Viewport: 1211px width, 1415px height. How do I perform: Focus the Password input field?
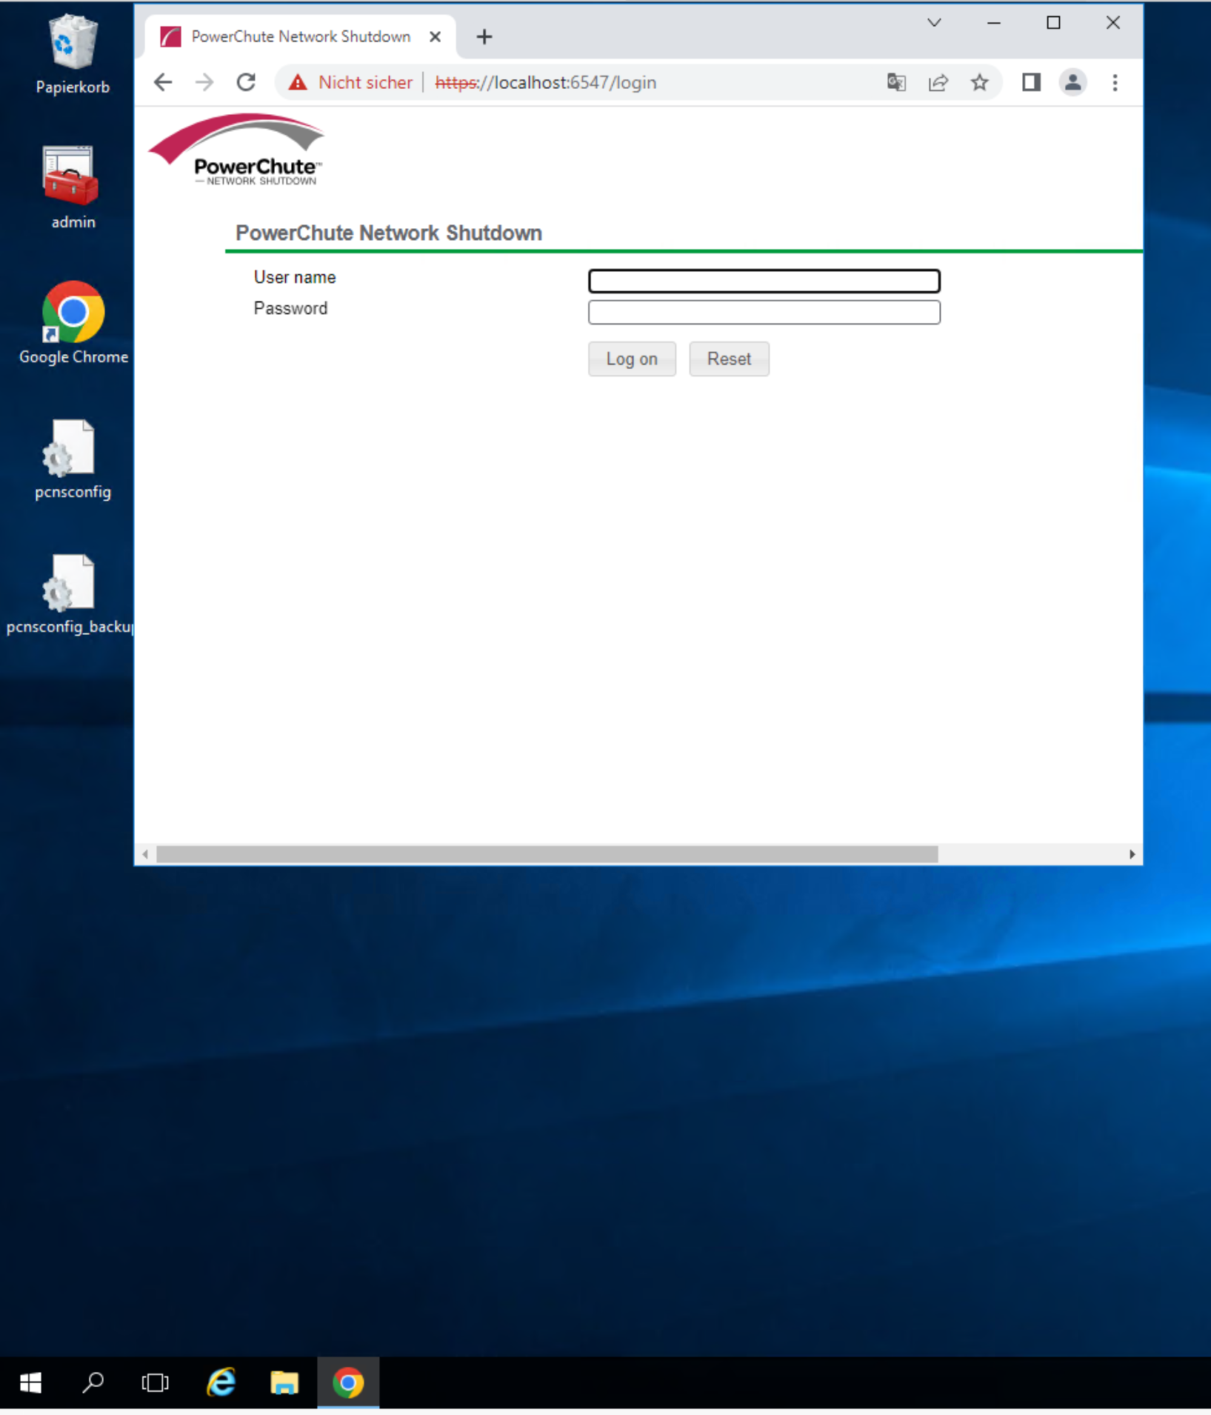click(x=764, y=312)
